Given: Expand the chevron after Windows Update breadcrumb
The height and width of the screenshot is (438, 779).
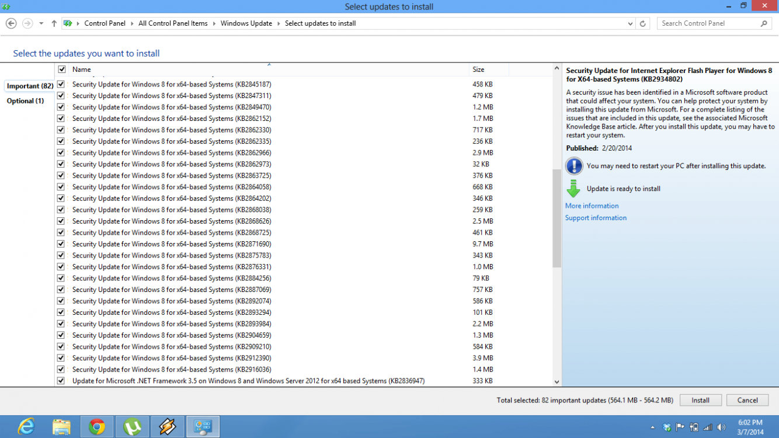Looking at the screenshot, I should (279, 23).
